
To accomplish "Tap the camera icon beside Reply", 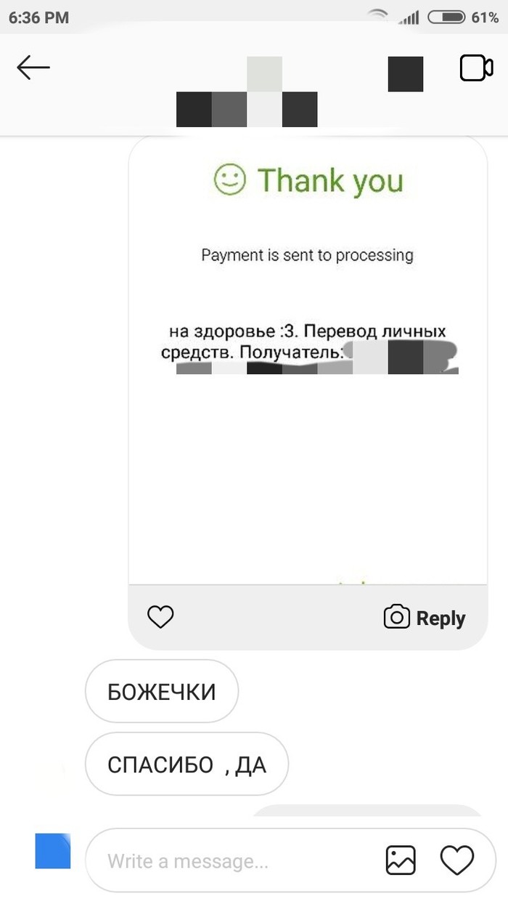I will pos(396,617).
